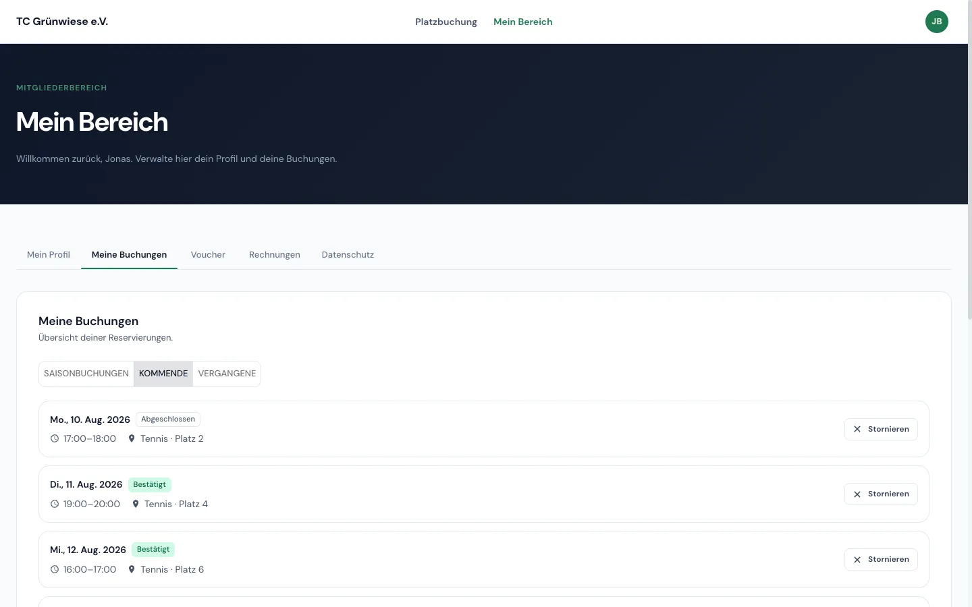This screenshot has width=972, height=607.
Task: Cancel the Mi., 12. Aug. 2026 booking
Action: [881, 559]
